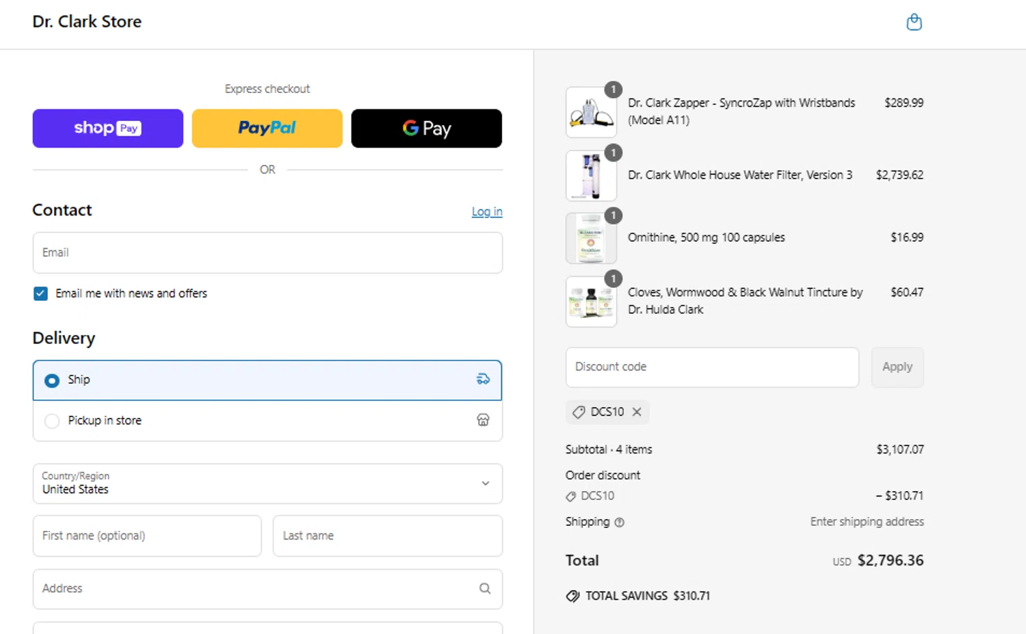
Task: Click the $2,739.62 water filter price
Action: 899,175
